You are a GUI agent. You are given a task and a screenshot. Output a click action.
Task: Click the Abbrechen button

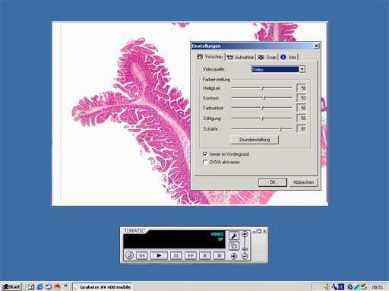303,182
